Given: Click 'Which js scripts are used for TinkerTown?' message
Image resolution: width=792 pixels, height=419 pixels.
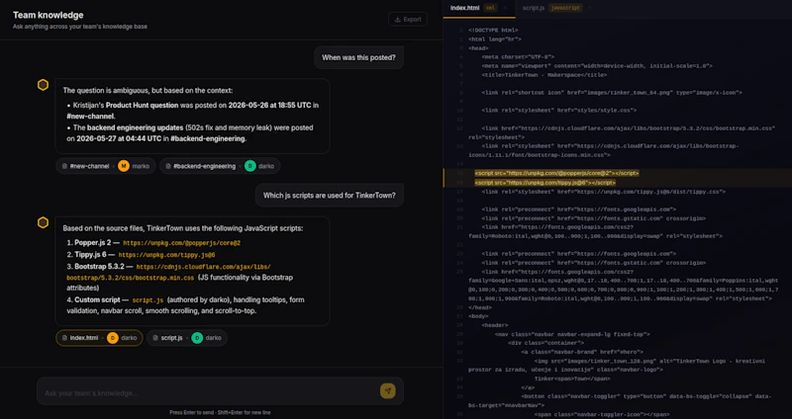Looking at the screenshot, I should pyautogui.click(x=330, y=195).
